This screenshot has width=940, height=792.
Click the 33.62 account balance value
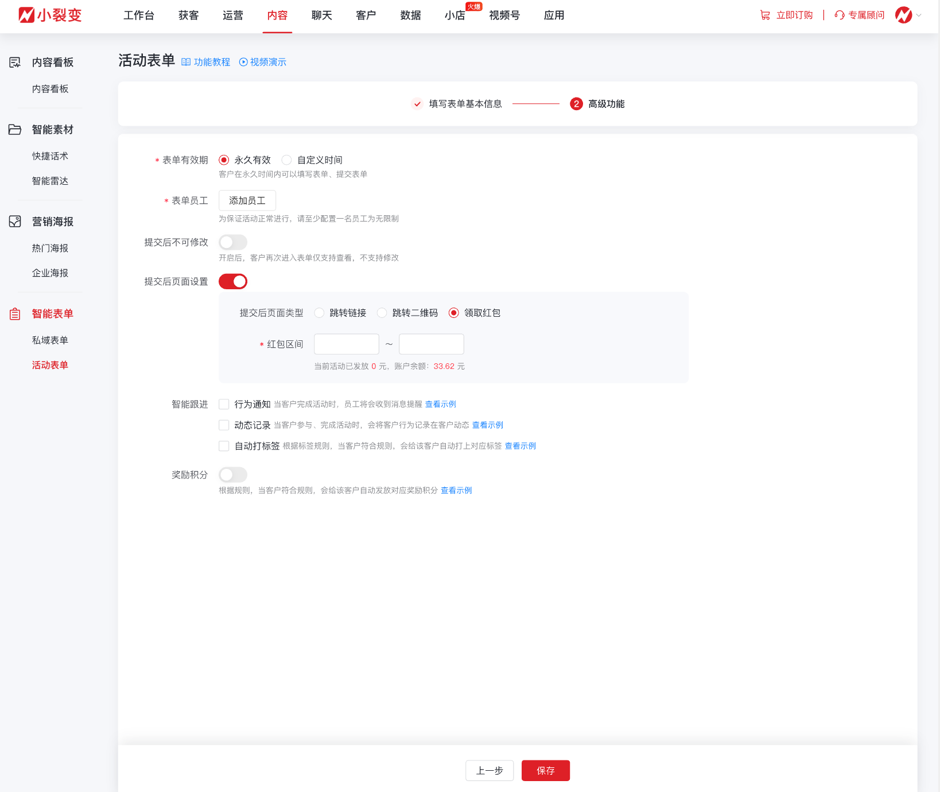(x=444, y=366)
